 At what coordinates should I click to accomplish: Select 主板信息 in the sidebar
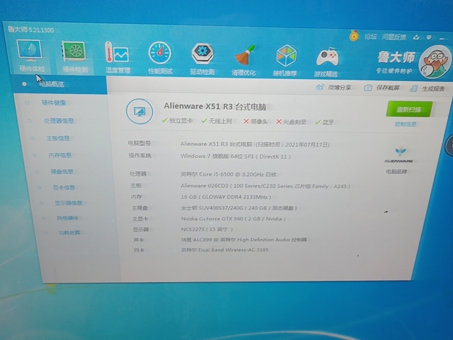[x=58, y=138]
